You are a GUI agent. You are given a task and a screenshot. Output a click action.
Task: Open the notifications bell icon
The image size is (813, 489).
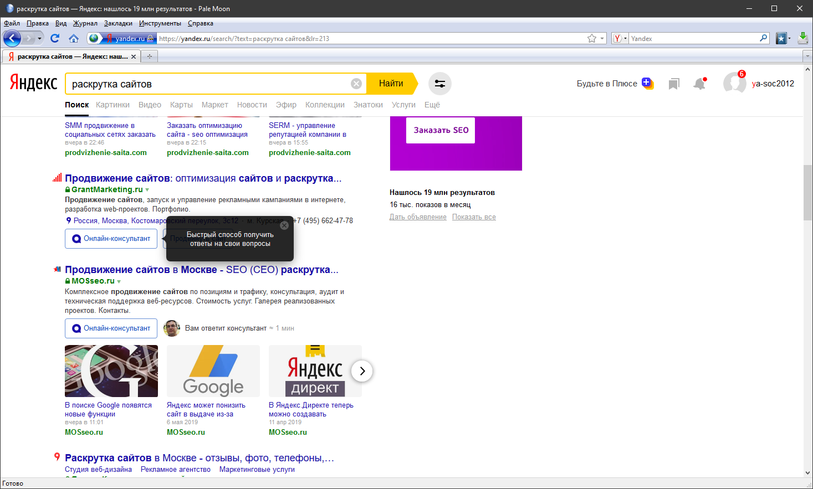pyautogui.click(x=700, y=83)
